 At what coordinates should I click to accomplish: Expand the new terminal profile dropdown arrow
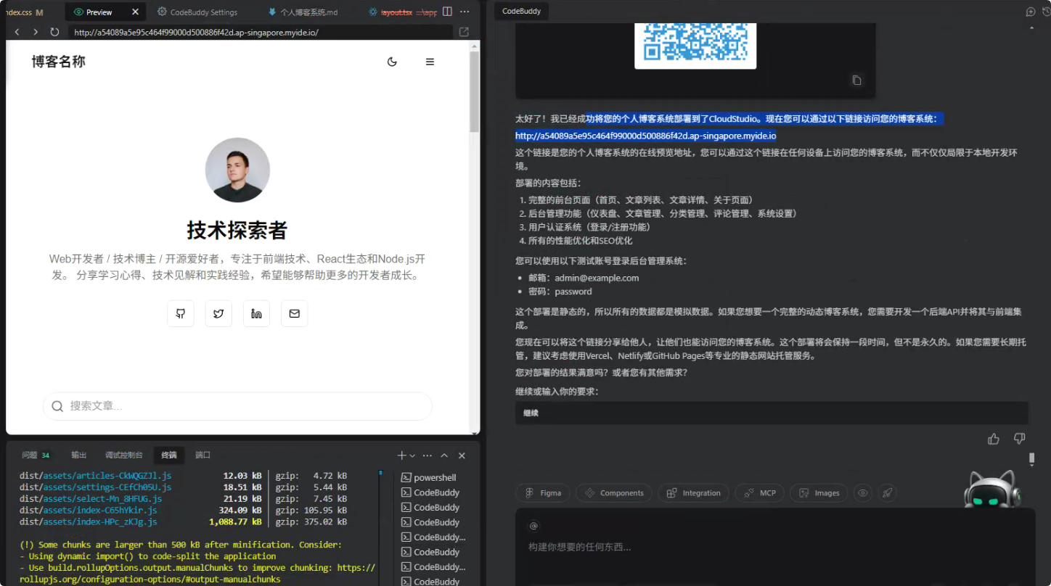412,455
